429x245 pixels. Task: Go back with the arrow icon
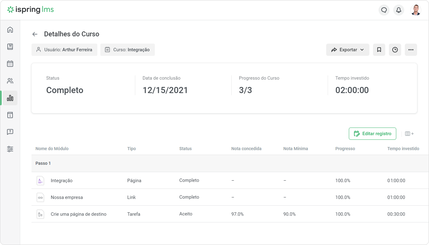pyautogui.click(x=35, y=34)
